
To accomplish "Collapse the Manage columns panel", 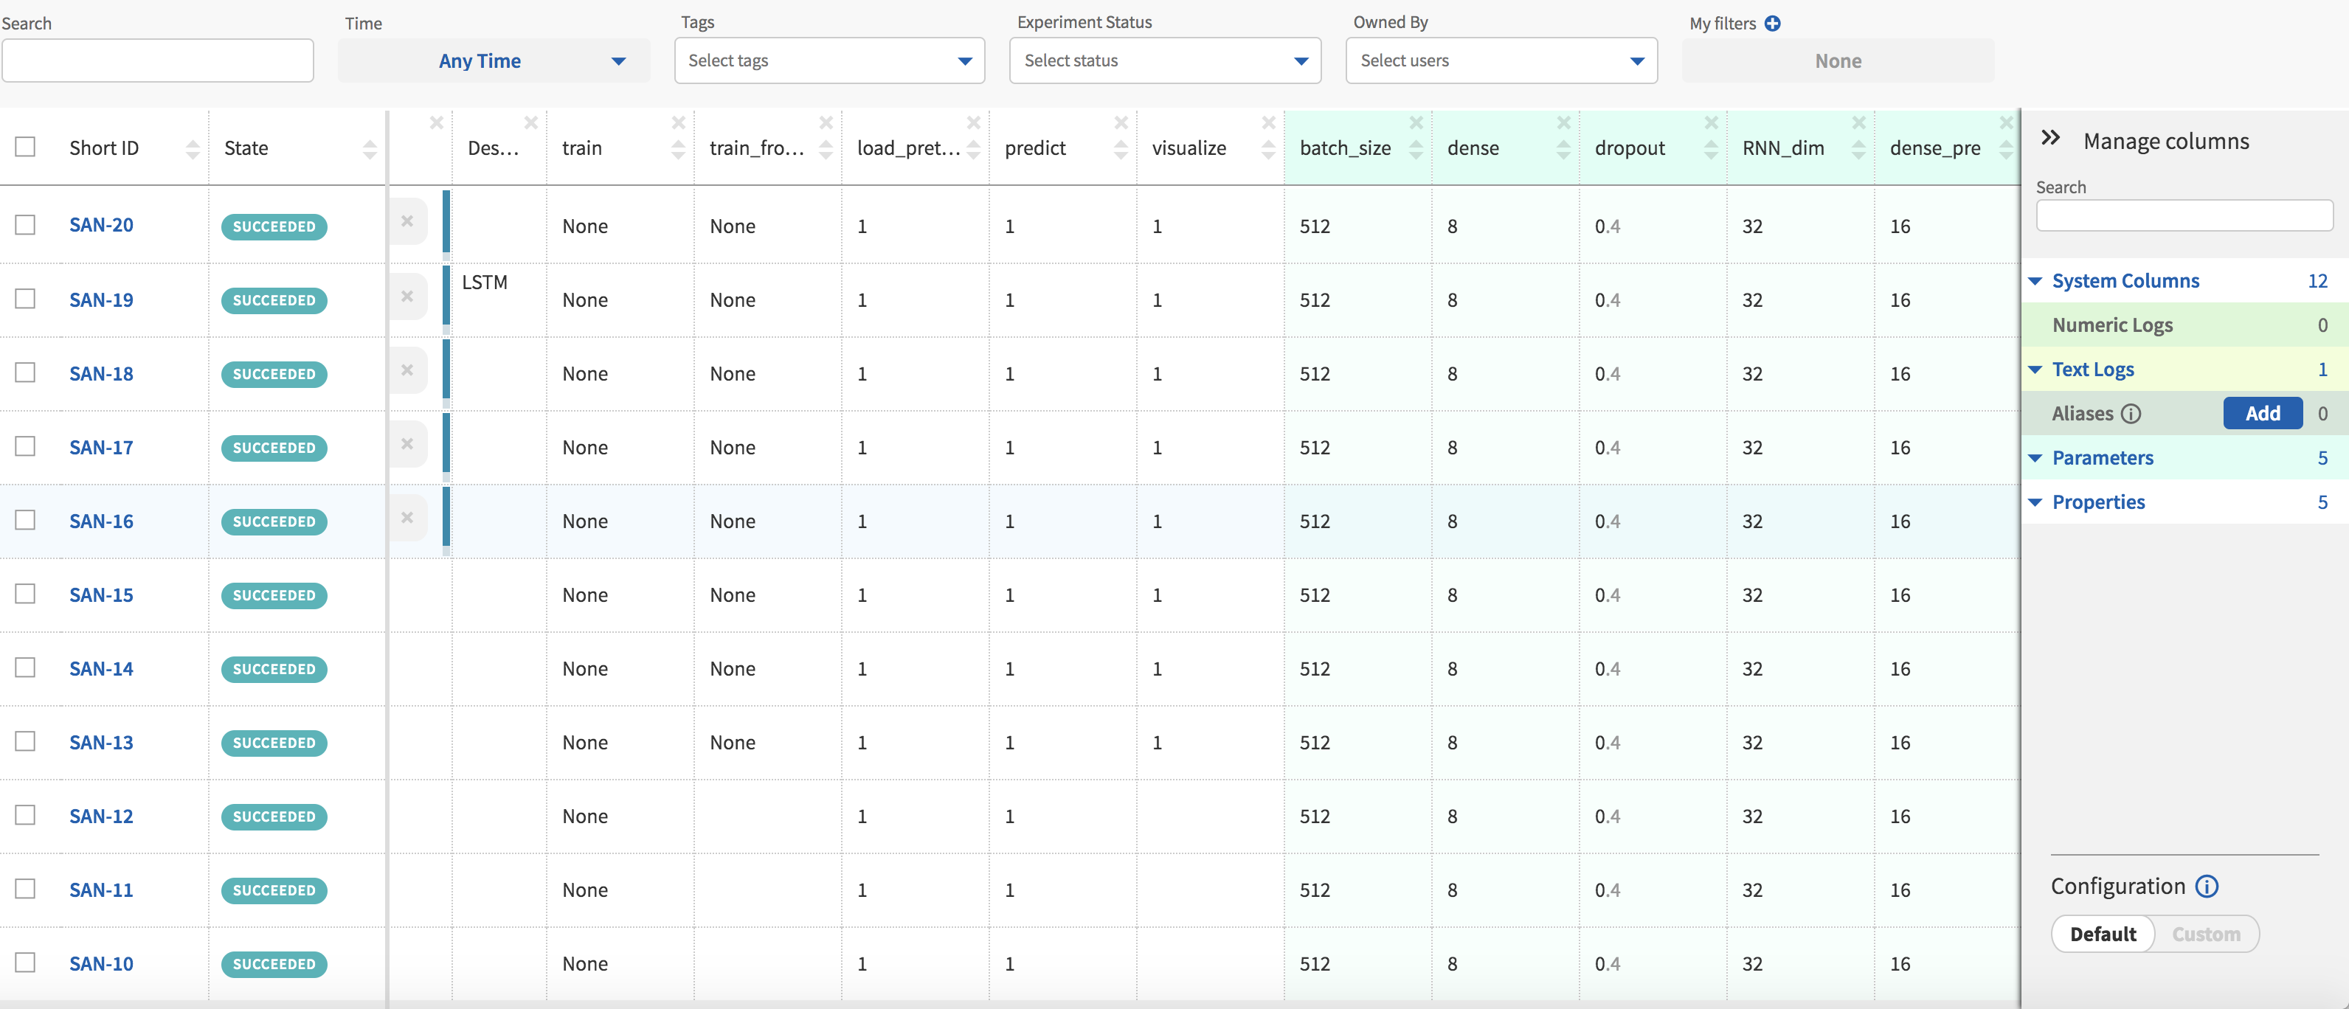I will point(2050,139).
